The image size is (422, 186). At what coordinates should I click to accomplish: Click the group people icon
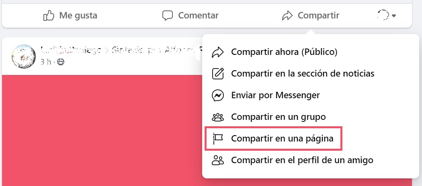217,117
